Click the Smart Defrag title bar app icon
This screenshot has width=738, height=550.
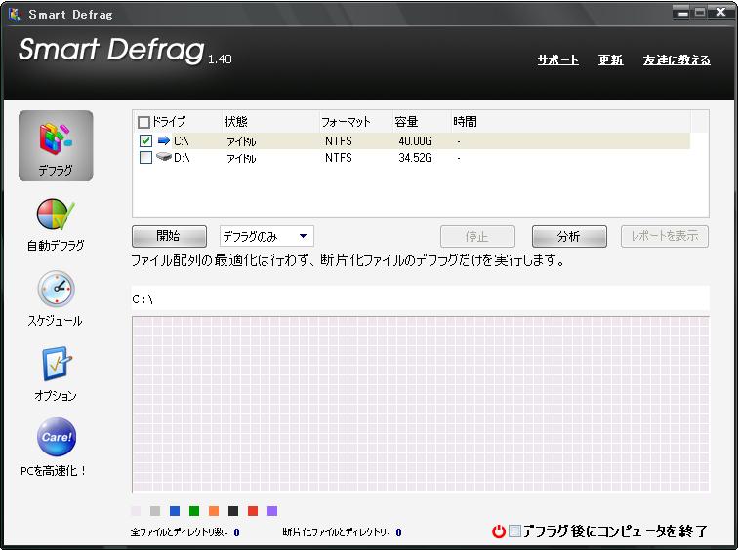(x=15, y=14)
